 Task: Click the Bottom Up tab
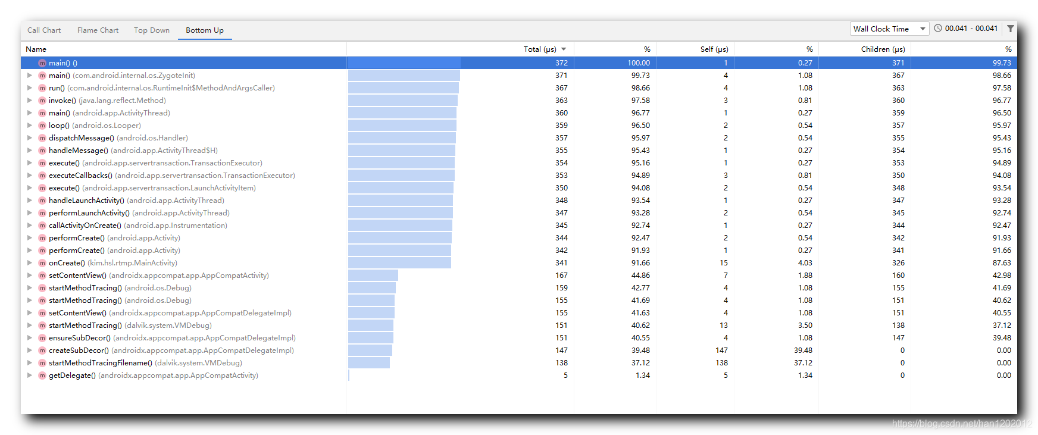205,30
